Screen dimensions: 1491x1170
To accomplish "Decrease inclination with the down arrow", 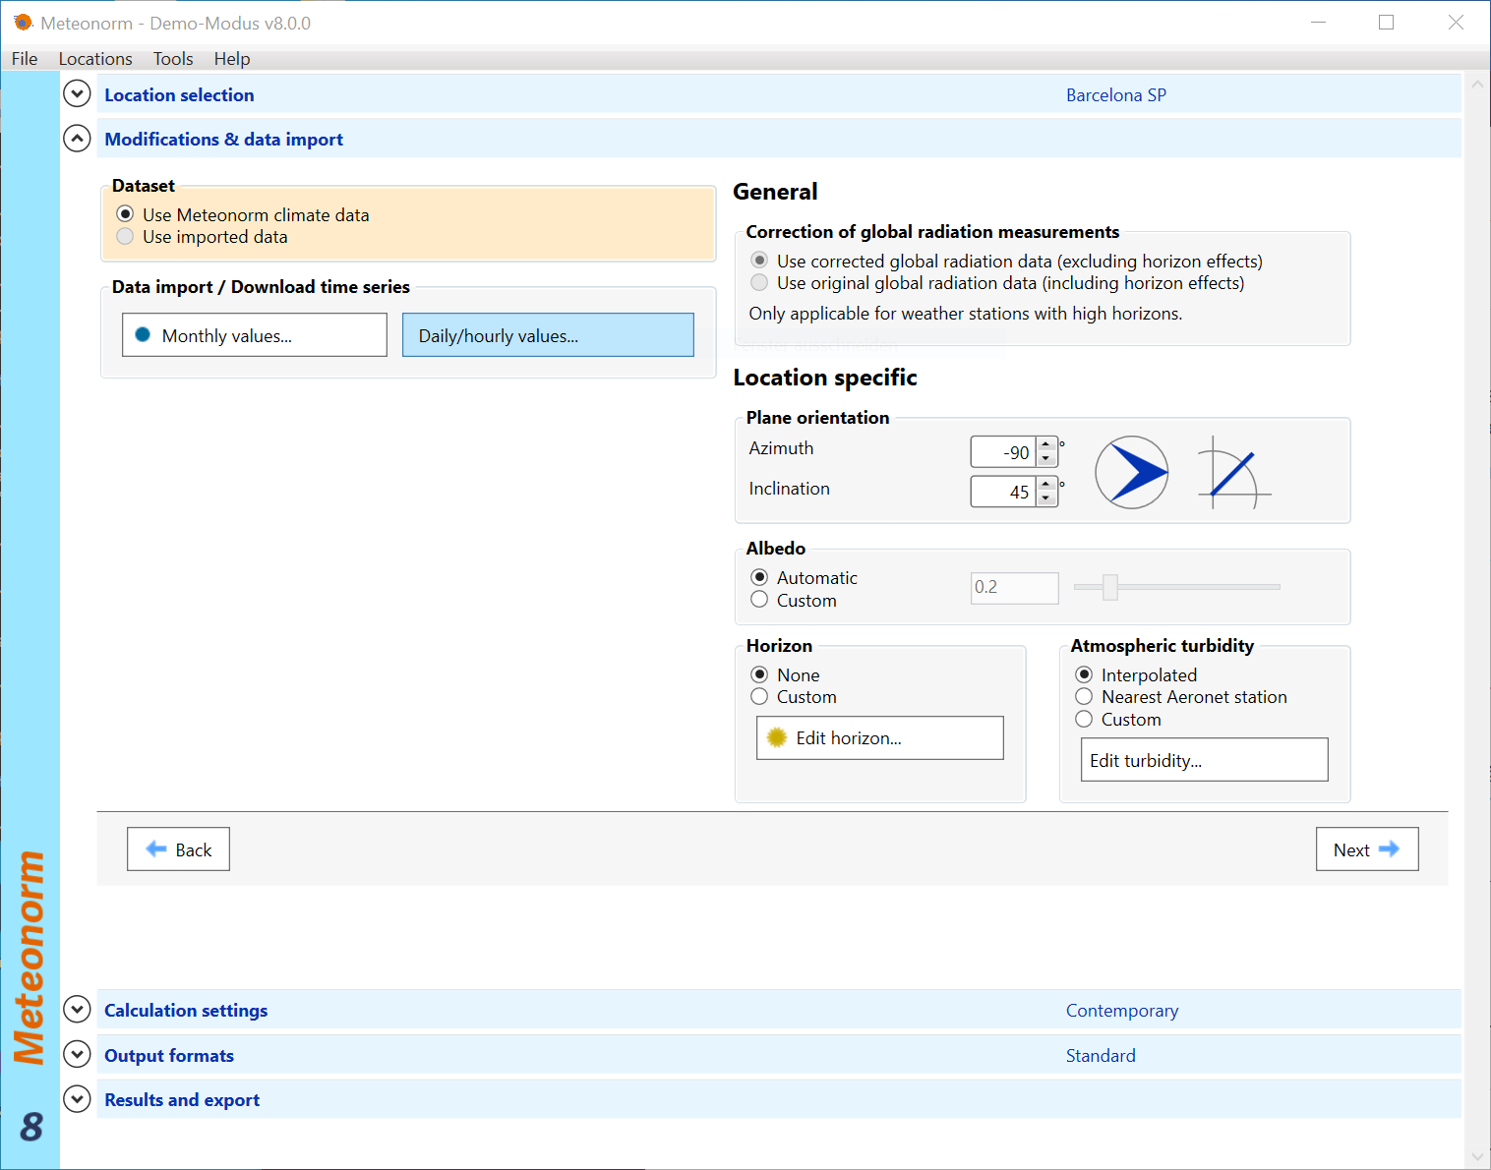I will pos(1046,498).
